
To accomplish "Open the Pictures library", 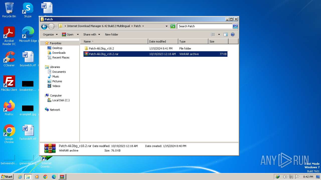I will point(57,81).
